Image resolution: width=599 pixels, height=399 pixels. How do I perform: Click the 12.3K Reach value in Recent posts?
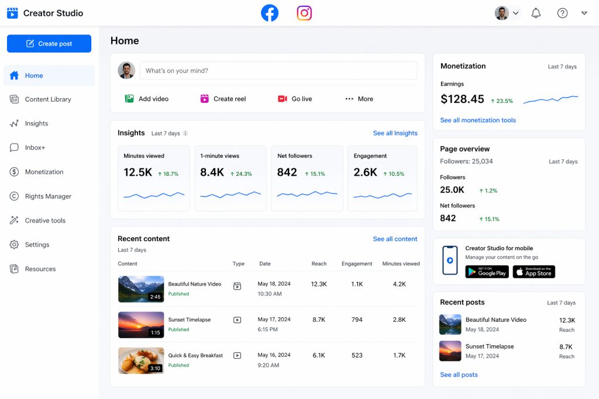pyautogui.click(x=567, y=320)
